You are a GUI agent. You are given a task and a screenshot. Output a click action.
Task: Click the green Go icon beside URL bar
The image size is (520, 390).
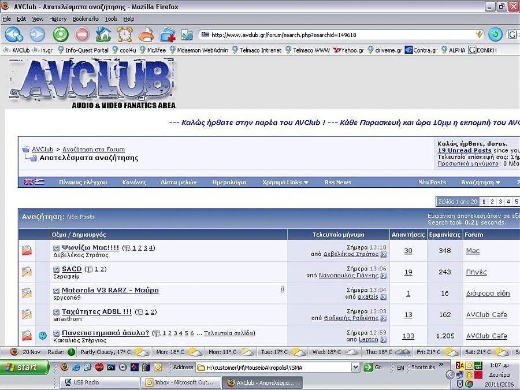[x=495, y=35]
